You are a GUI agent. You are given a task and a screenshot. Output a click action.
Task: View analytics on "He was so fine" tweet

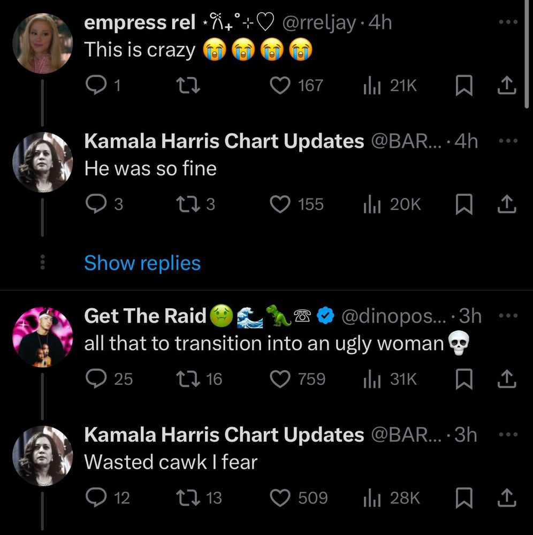pos(372,204)
